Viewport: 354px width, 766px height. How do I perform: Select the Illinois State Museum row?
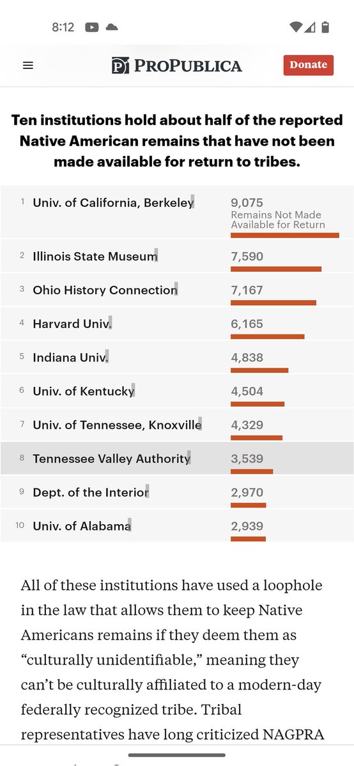coord(177,257)
